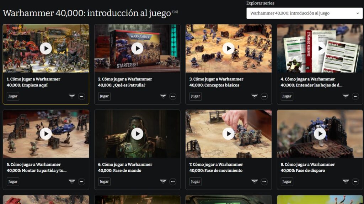Image resolution: width=364 pixels, height=204 pixels.
Task: Click the winged aquila icon on video 7 card
Action: tap(255, 181)
